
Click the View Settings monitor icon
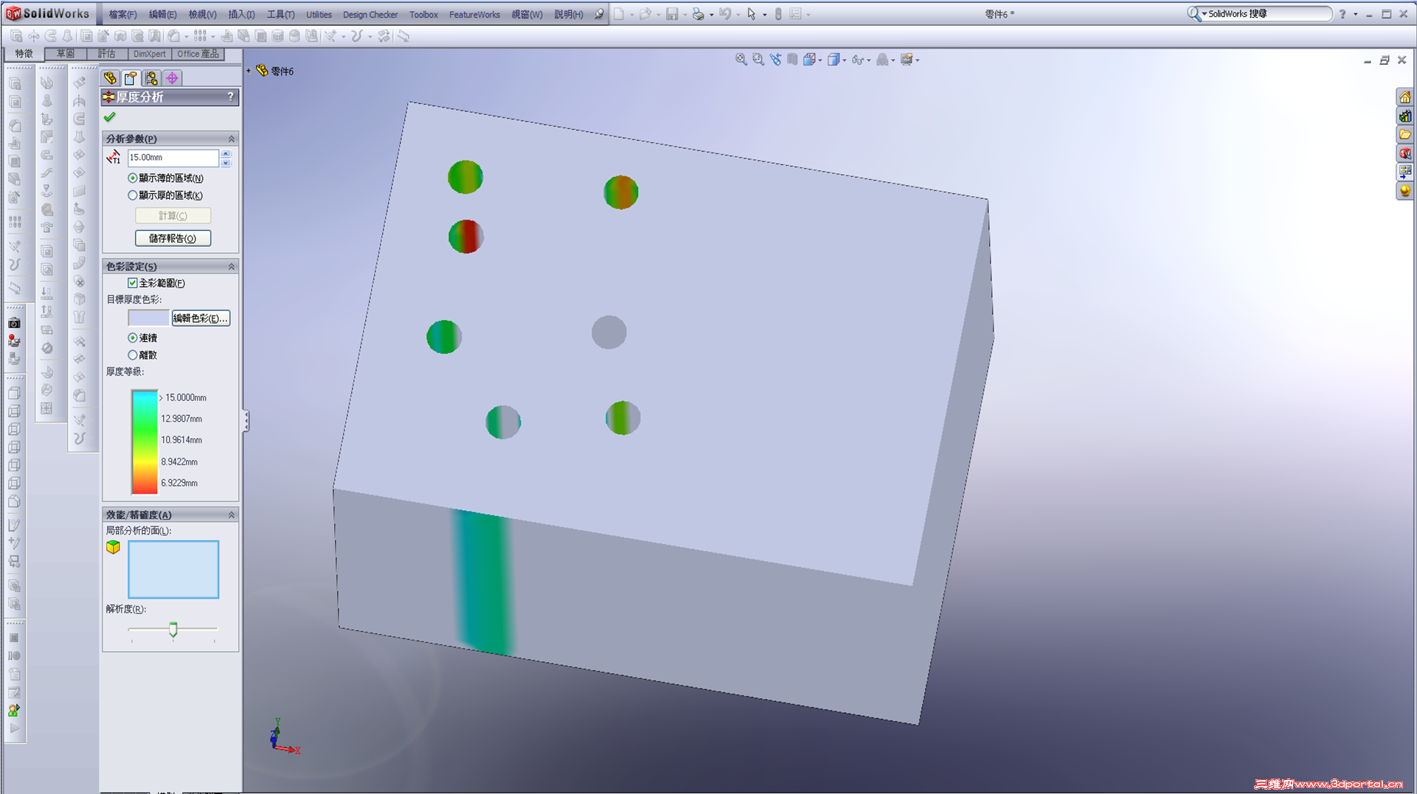pos(907,60)
